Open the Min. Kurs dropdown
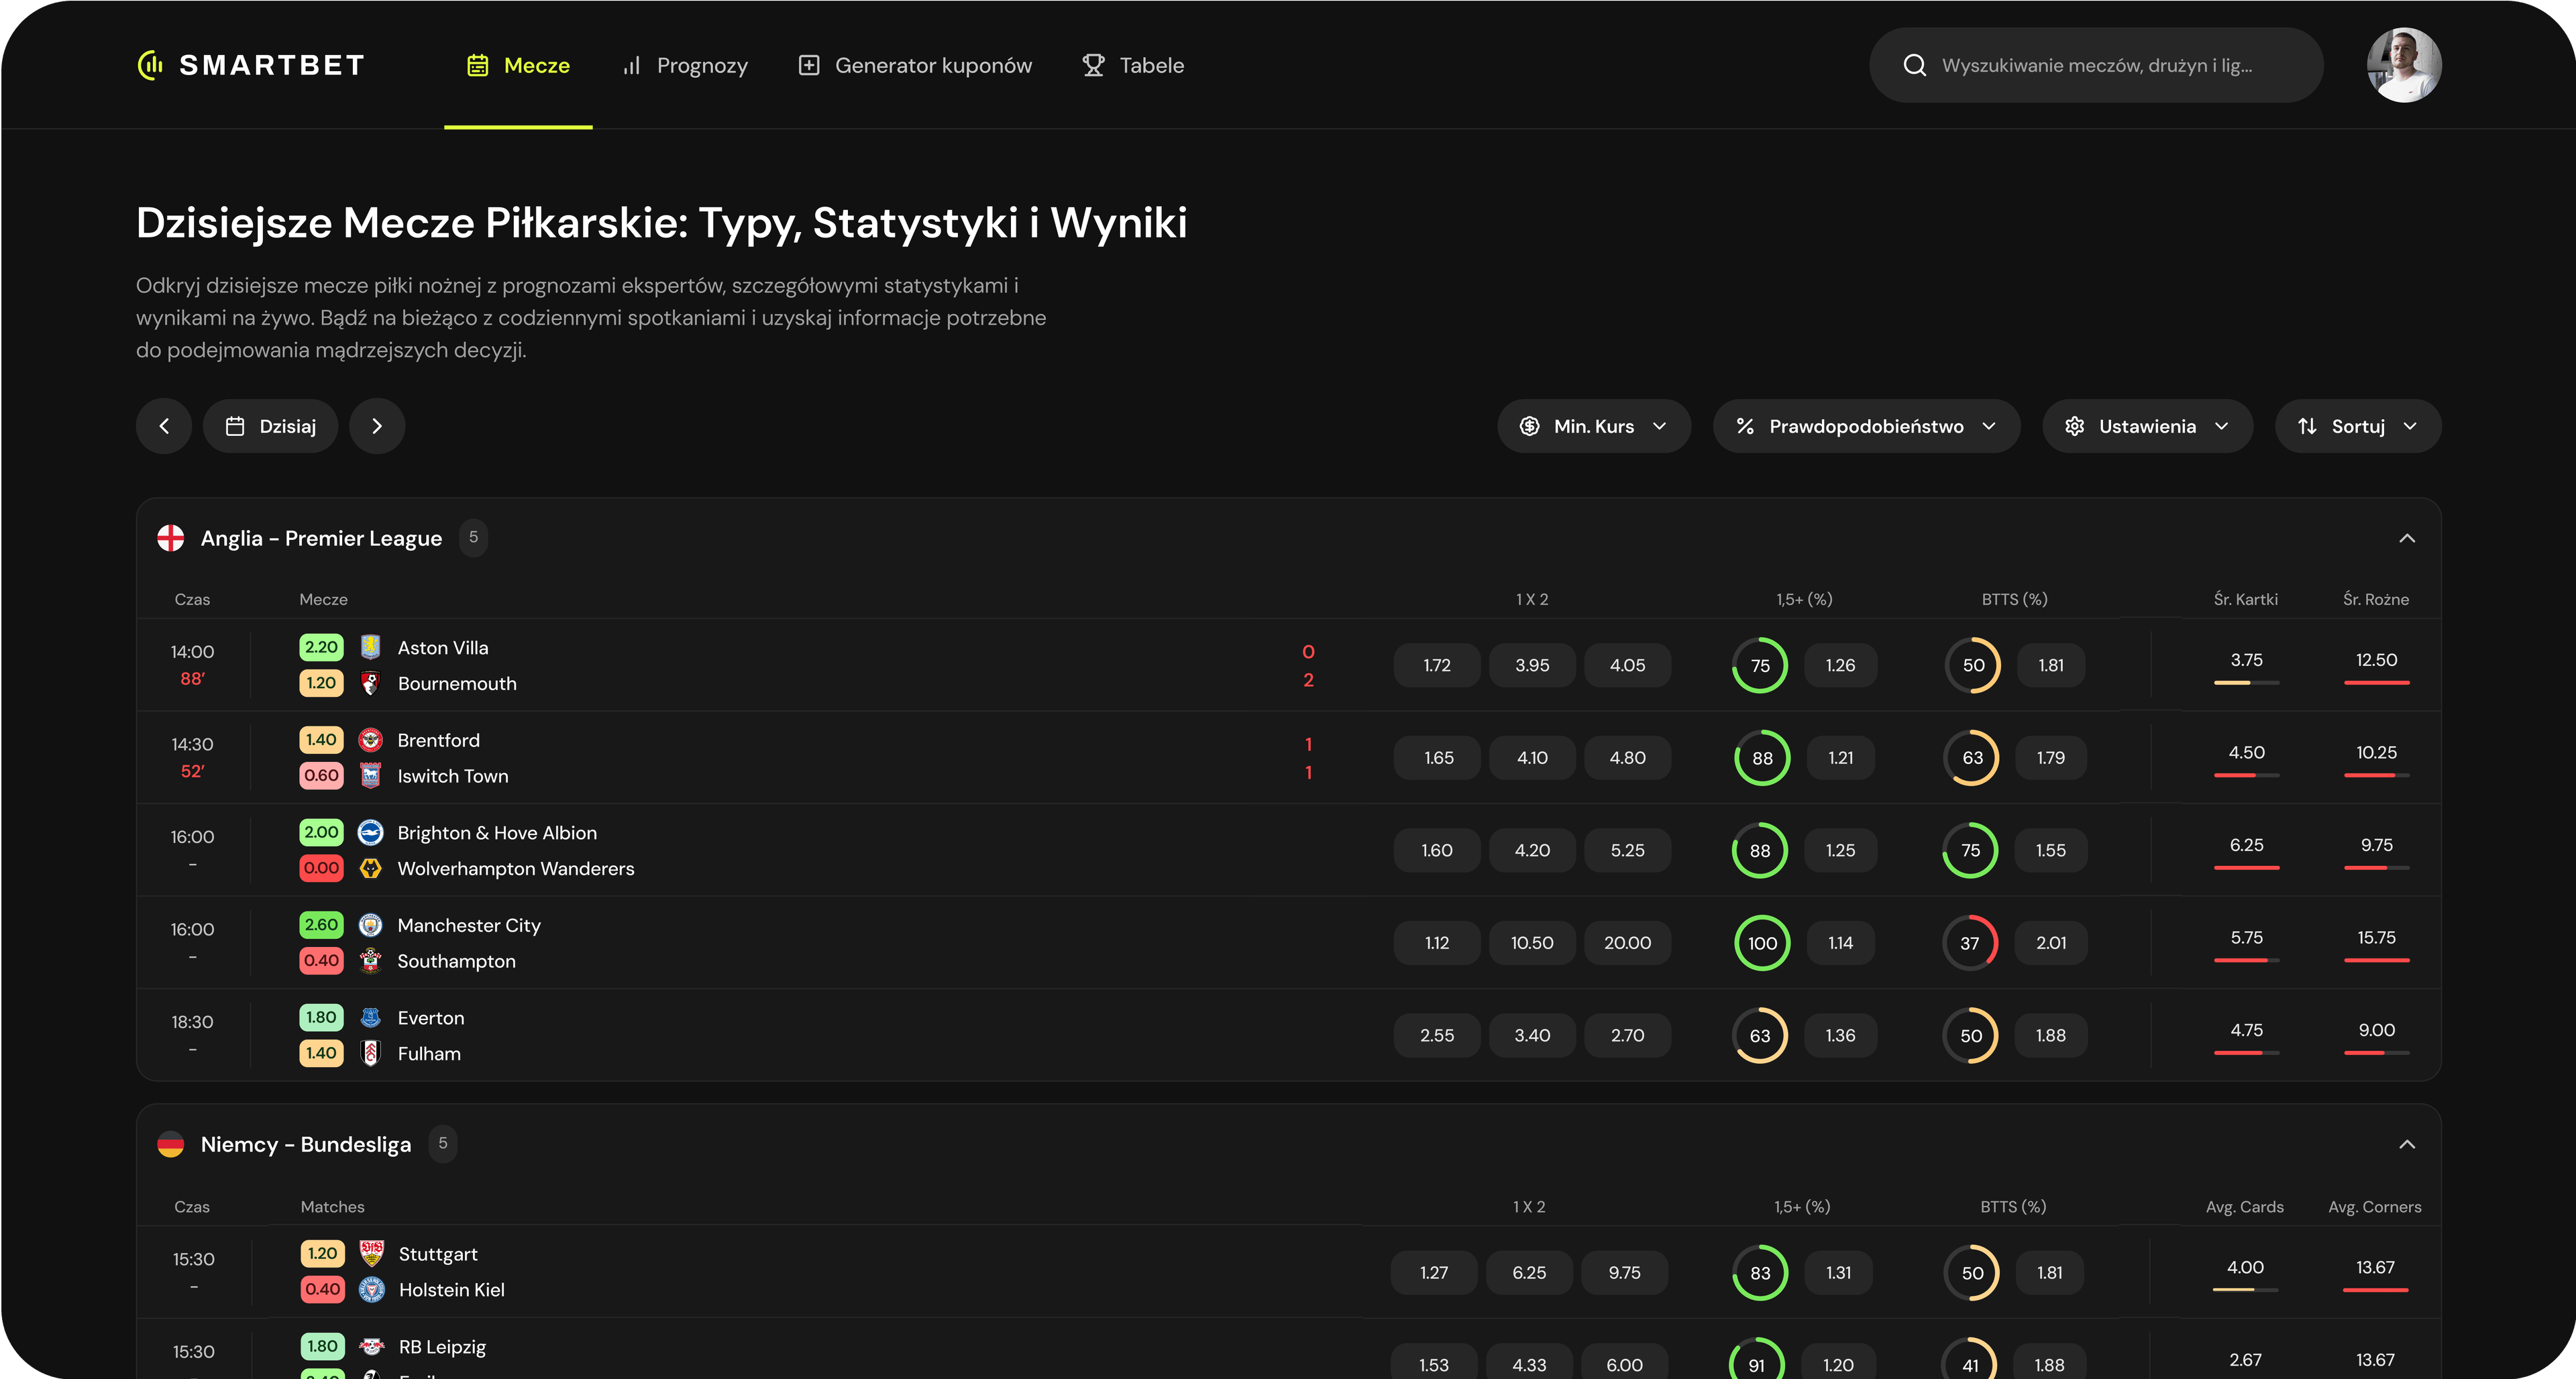Image resolution: width=2576 pixels, height=1379 pixels. pyautogui.click(x=1593, y=426)
